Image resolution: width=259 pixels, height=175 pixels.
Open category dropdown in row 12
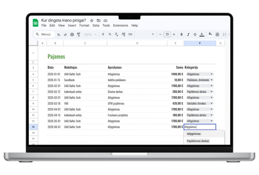click(211, 121)
